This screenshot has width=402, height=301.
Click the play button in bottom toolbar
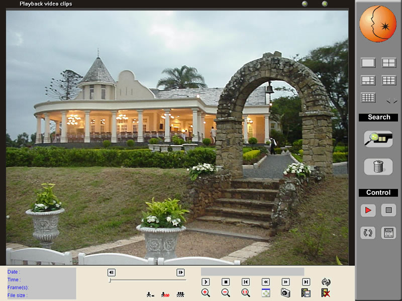point(206,282)
